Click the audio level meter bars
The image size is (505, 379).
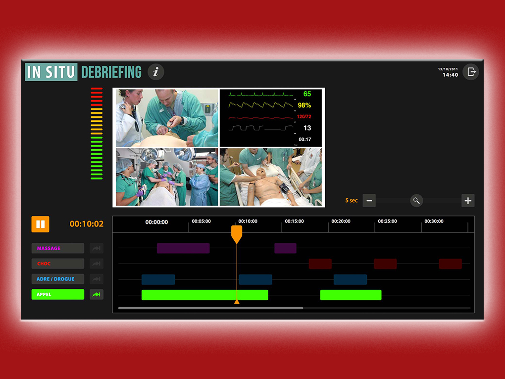(x=97, y=133)
